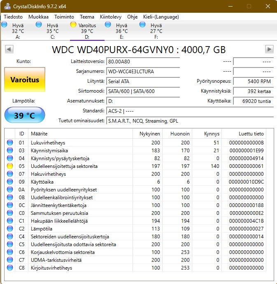The height and width of the screenshot is (284, 277).
Task: Click the 39 °C temperature button
Action: click(x=25, y=115)
